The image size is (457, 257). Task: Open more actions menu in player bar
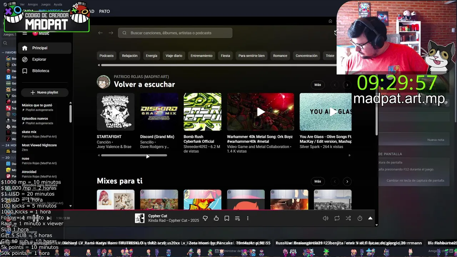(248, 218)
